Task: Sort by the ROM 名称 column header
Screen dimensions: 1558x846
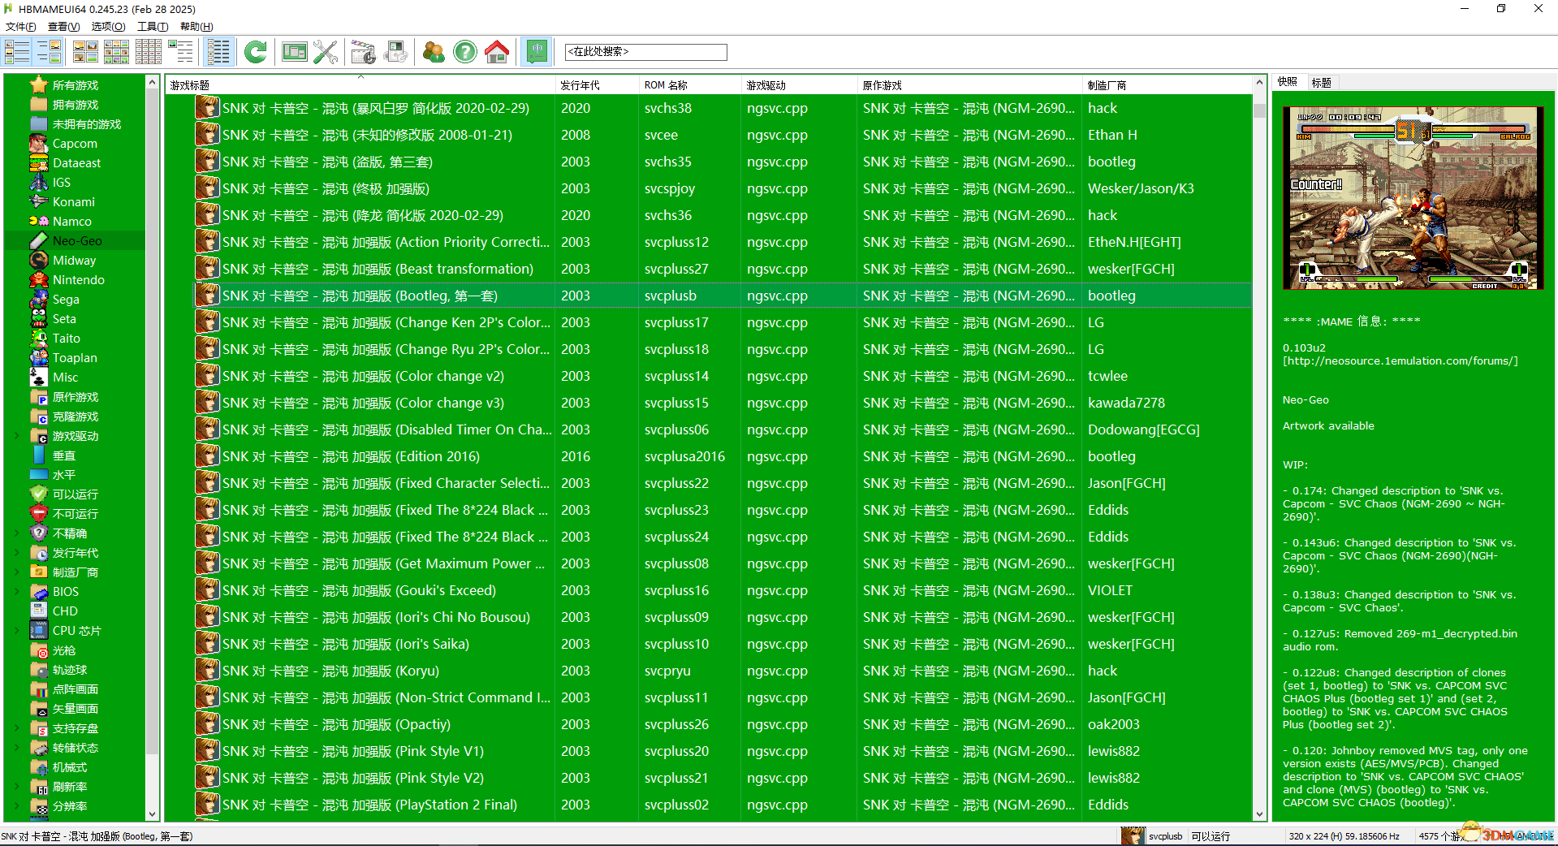Action: click(690, 84)
